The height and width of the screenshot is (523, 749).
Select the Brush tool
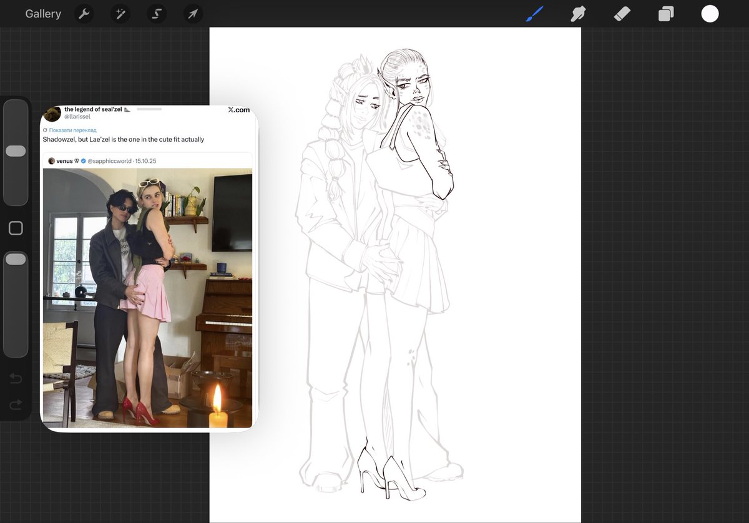[x=534, y=14]
